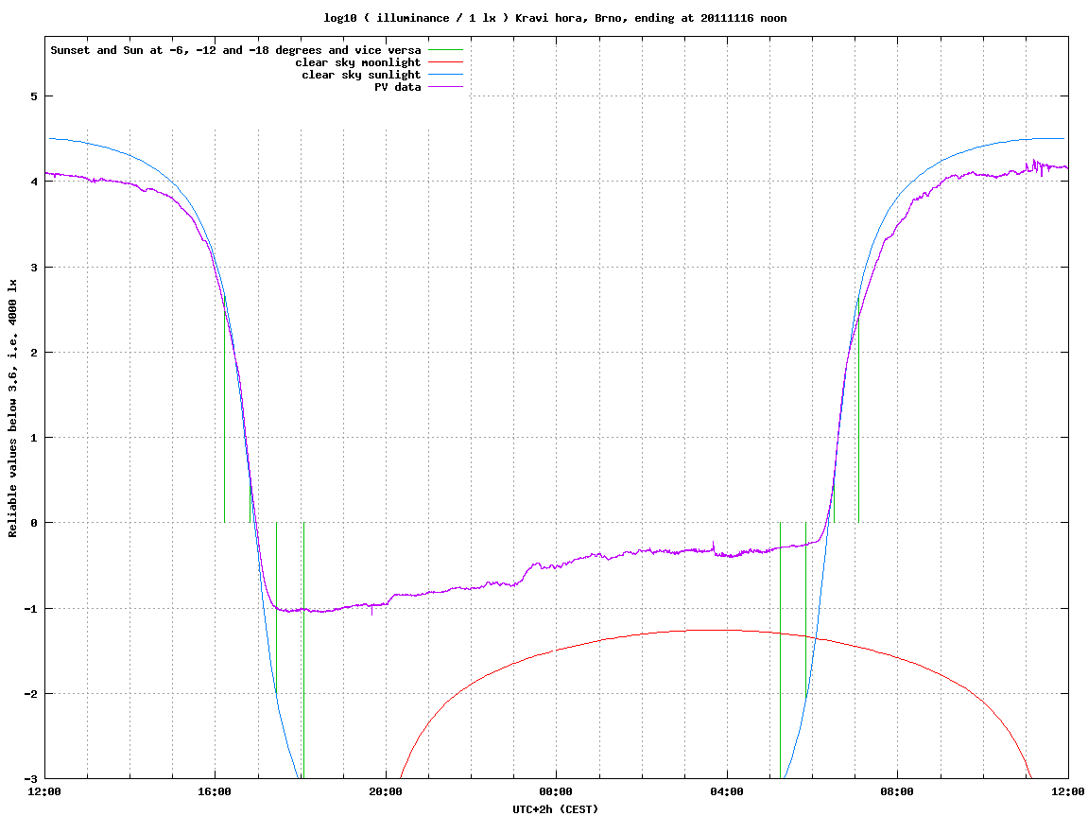Select legend entry 'clear sky sunlight'
This screenshot has height=816, width=1088.
click(x=361, y=75)
